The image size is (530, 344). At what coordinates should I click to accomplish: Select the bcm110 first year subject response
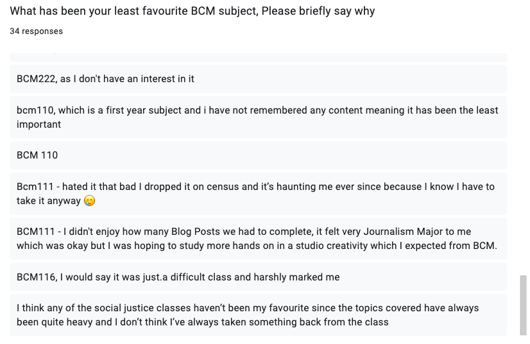point(257,117)
